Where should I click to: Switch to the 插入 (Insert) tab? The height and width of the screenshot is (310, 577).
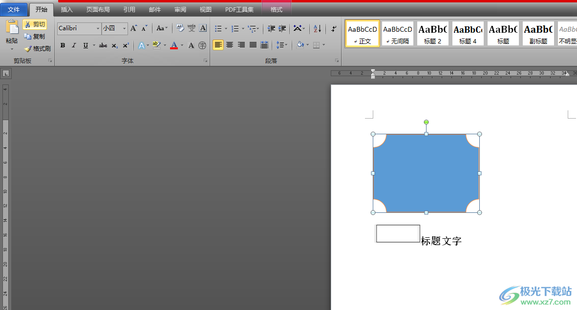pyautogui.click(x=66, y=10)
